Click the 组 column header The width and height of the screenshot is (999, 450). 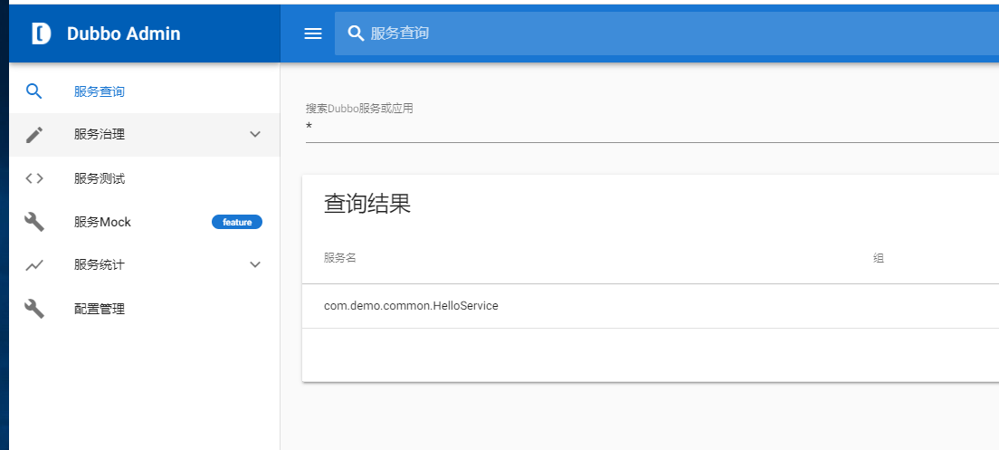[879, 258]
